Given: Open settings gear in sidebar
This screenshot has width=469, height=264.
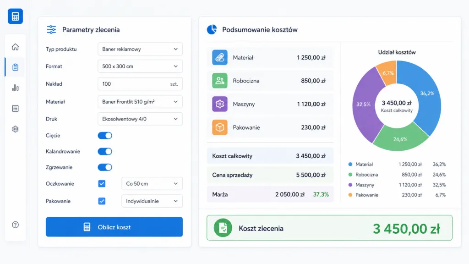Looking at the screenshot, I should pos(15,129).
